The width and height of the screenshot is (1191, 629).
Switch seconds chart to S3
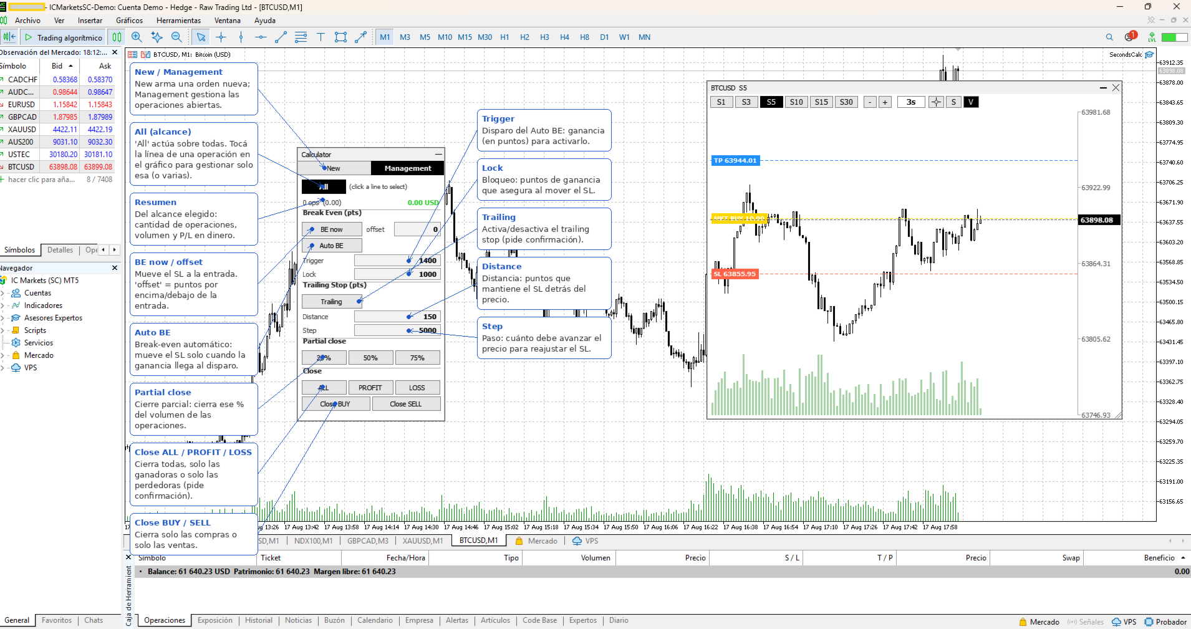pyautogui.click(x=746, y=102)
